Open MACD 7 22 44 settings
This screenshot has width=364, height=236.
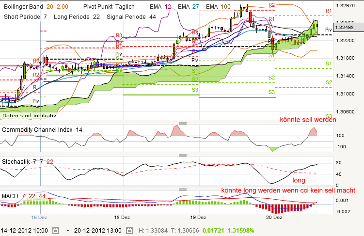tap(24, 195)
